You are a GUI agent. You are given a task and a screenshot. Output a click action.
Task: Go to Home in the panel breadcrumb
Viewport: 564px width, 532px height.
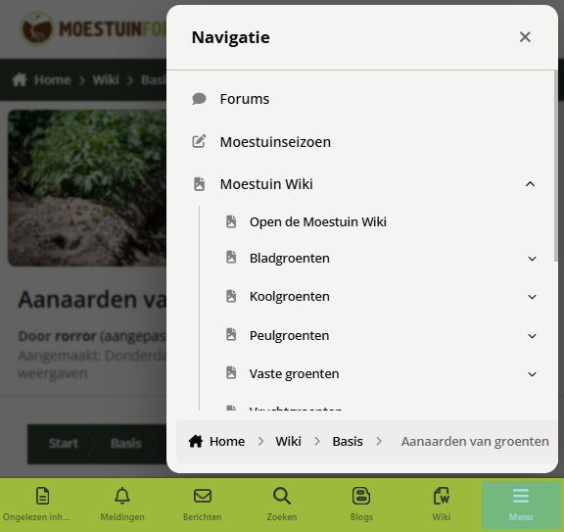pyautogui.click(x=227, y=441)
